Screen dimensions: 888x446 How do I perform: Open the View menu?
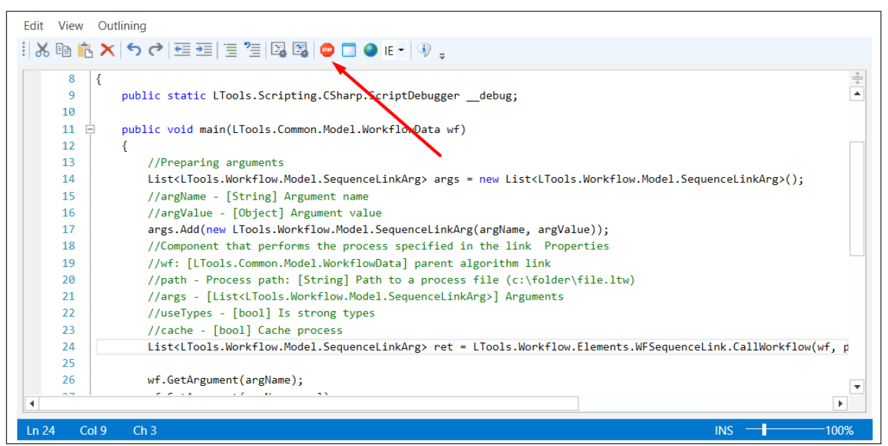point(71,26)
